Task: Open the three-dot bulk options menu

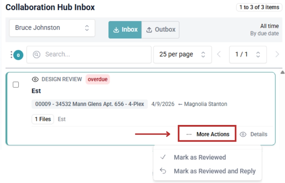Action: pyautogui.click(x=11, y=55)
